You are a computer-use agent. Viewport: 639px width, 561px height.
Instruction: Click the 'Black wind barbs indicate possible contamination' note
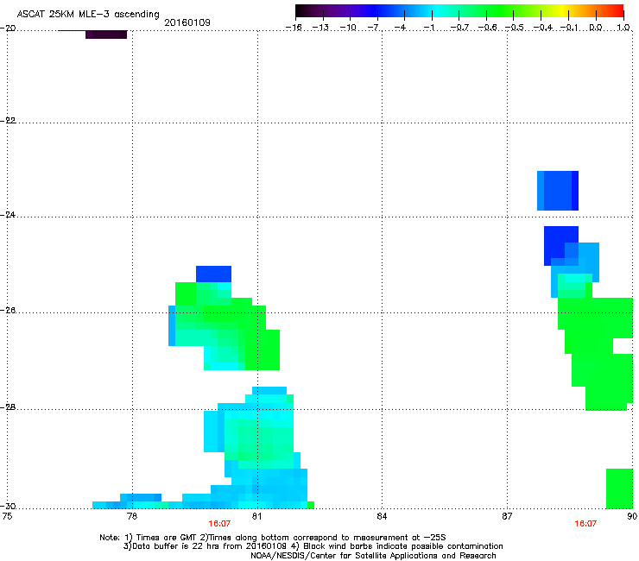click(x=403, y=546)
